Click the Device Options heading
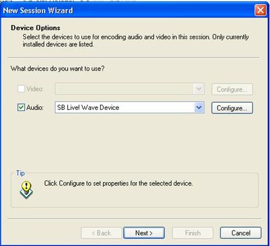This screenshot has height=246, width=270. [x=35, y=28]
